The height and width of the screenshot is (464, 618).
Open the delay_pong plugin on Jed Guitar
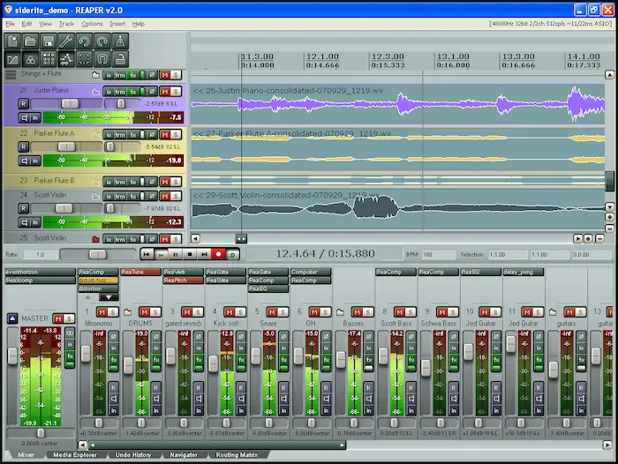[523, 273]
